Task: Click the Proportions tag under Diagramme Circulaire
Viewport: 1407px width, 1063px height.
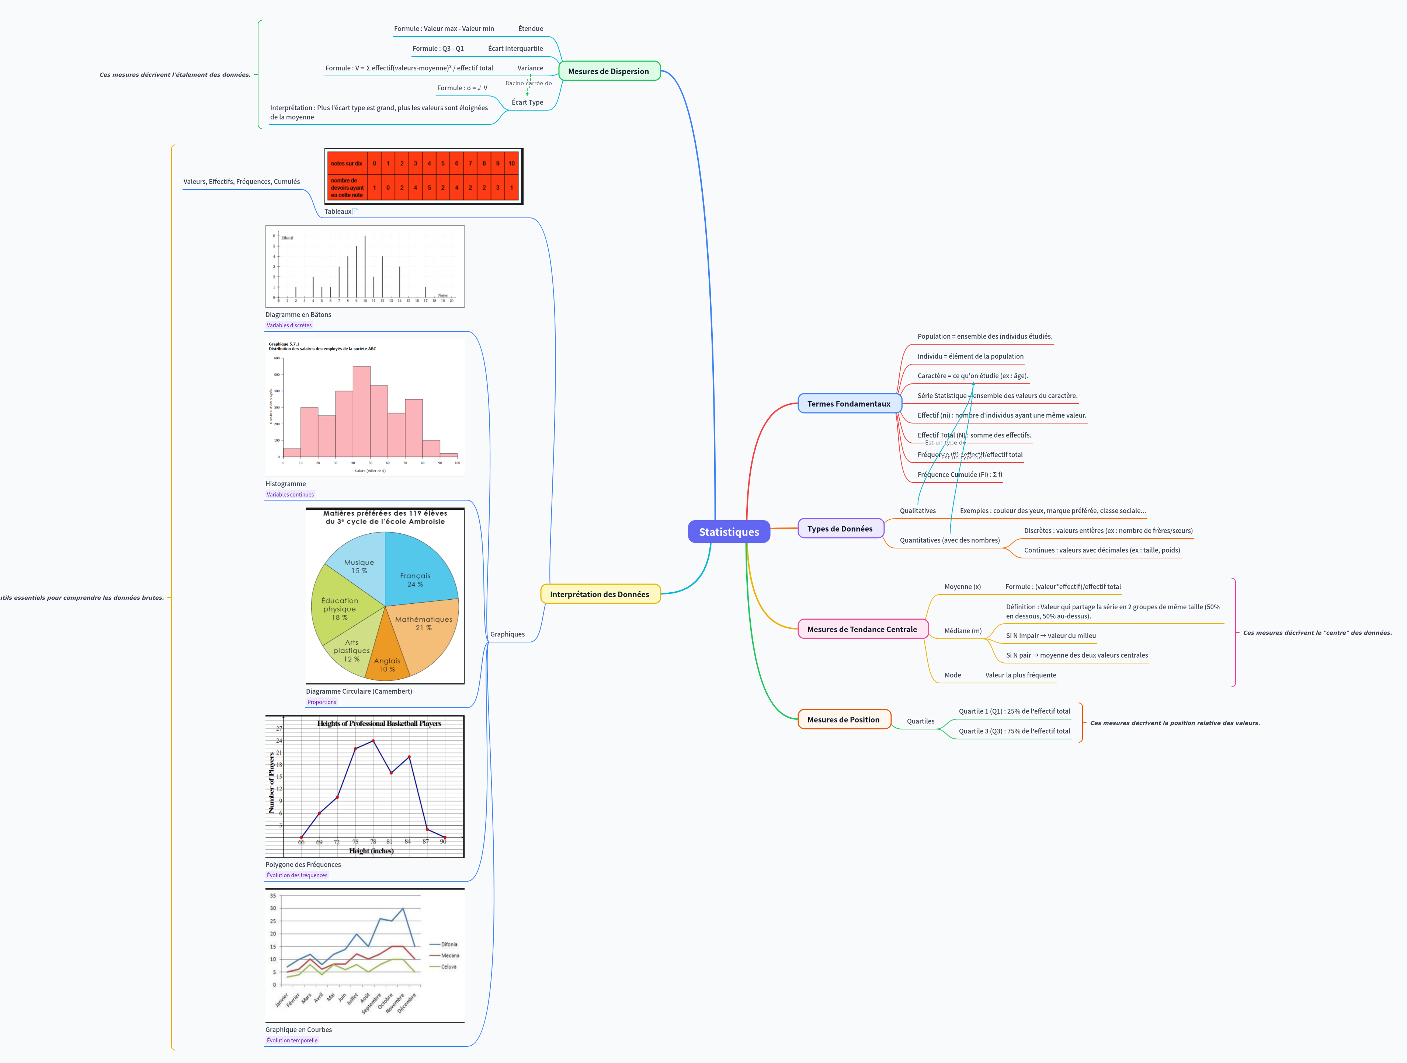Action: coord(321,702)
